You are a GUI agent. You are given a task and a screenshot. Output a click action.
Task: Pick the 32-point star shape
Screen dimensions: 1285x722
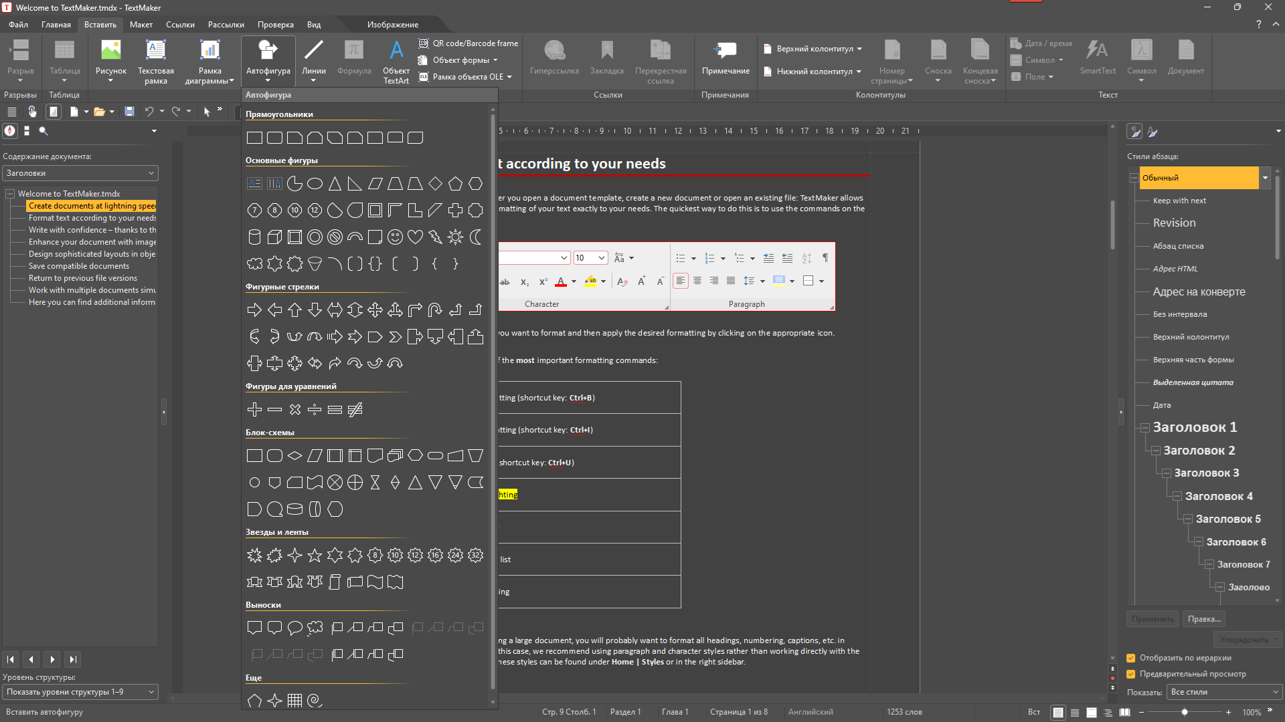tap(476, 555)
